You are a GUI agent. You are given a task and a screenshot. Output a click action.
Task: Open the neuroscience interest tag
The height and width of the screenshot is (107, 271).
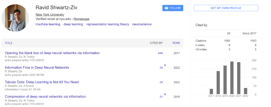point(142,24)
